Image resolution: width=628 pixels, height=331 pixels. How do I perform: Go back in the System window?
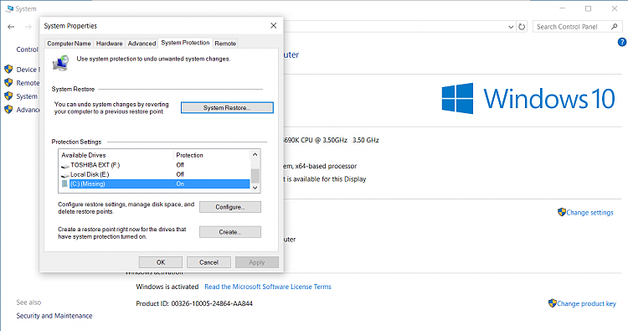[11, 27]
